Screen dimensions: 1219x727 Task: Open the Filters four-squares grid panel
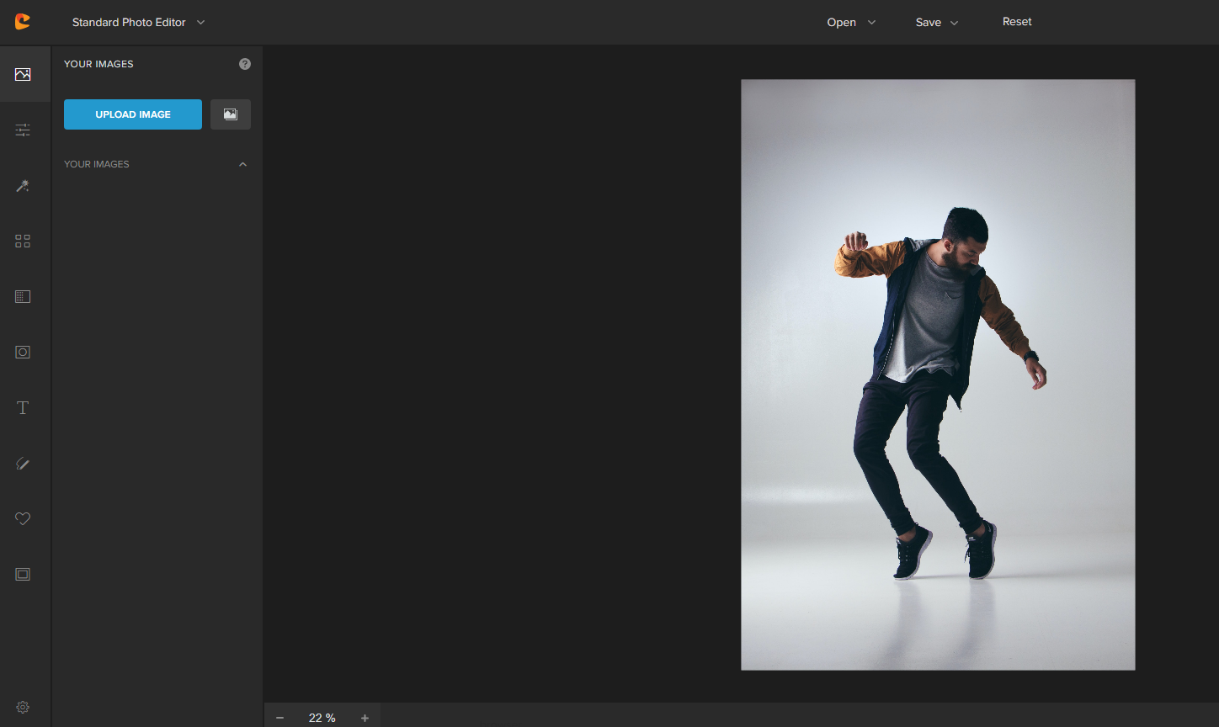point(23,241)
